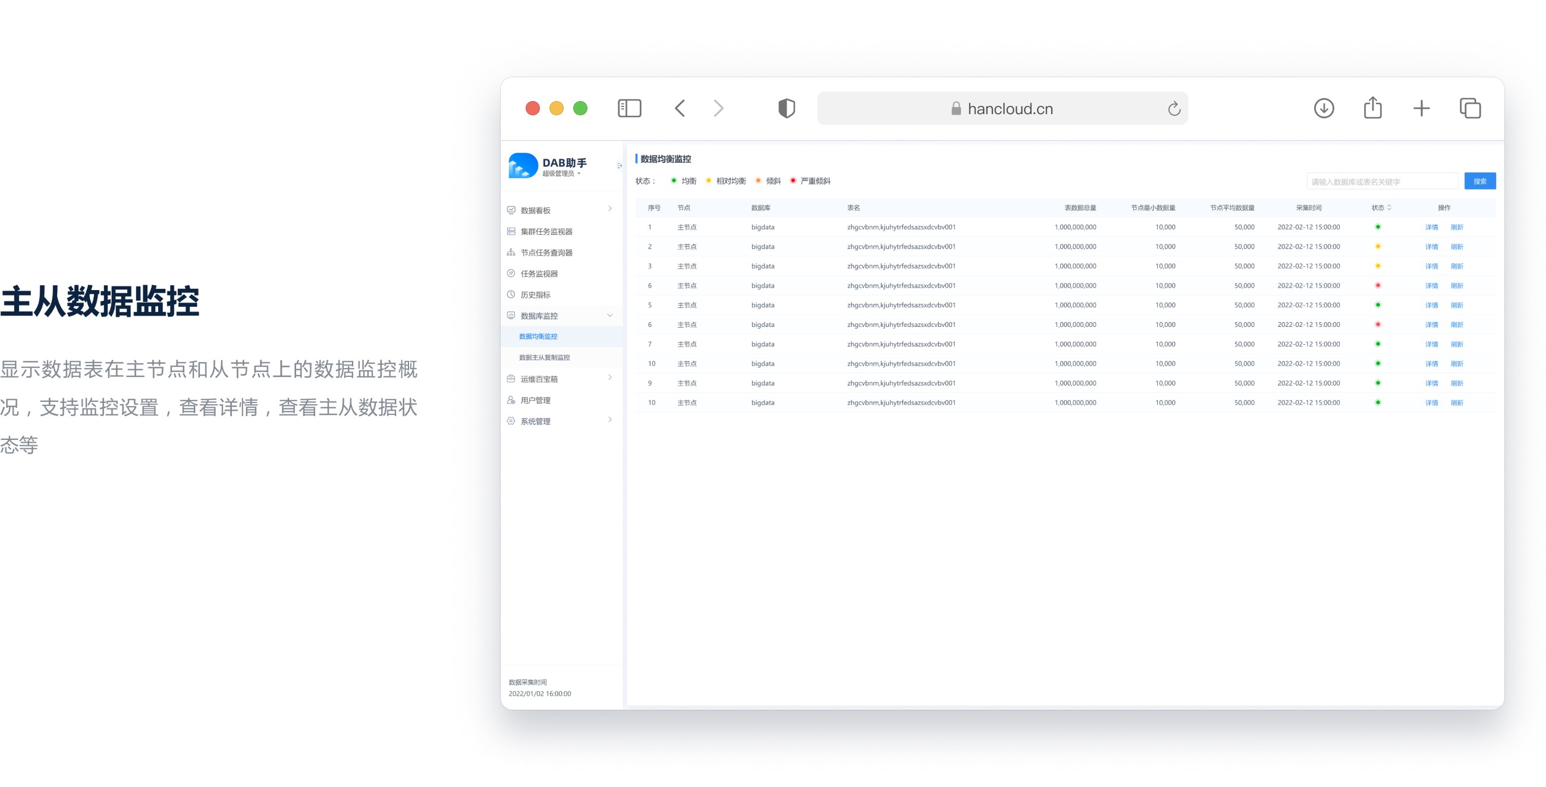The image size is (1546, 787).
Task: Go back with the left arrow
Action: coord(680,109)
